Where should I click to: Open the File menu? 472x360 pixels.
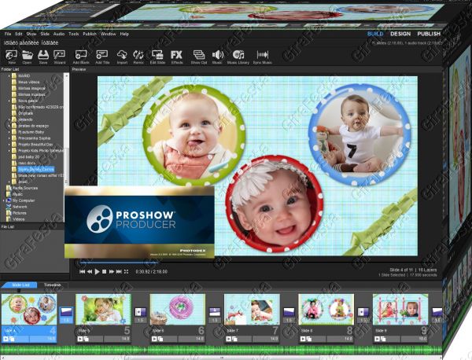pos(8,34)
